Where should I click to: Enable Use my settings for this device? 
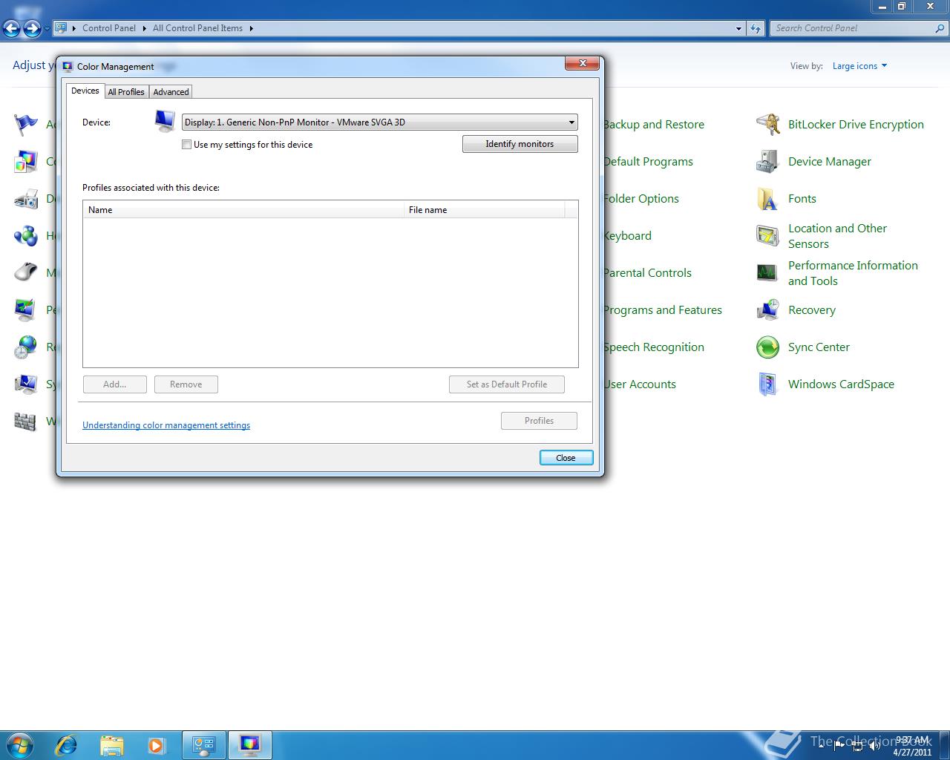click(x=186, y=145)
